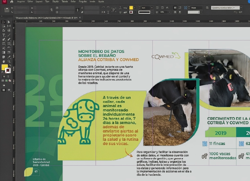Open the Tipo menu

[47, 1]
